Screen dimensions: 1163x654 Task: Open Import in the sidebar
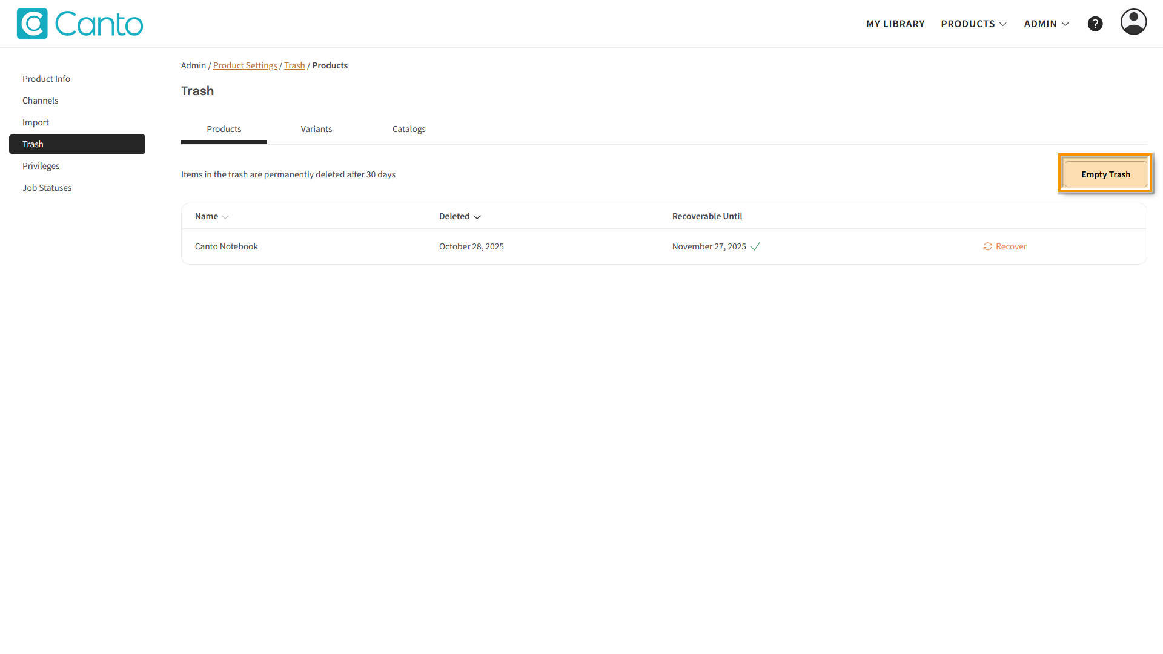[x=77, y=122]
